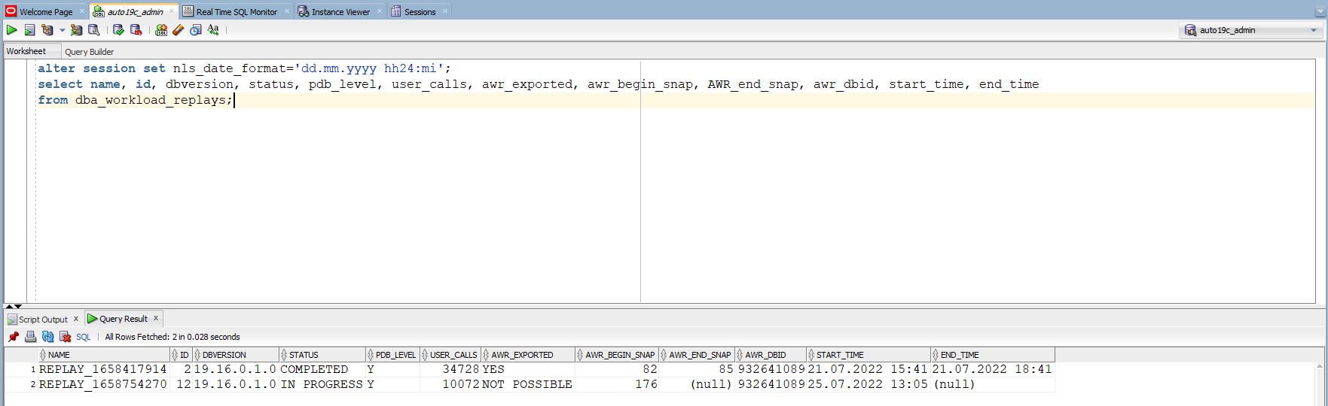Collapse the editor with the up arrow
Viewport: 1328px width, 406px height.
[9, 307]
